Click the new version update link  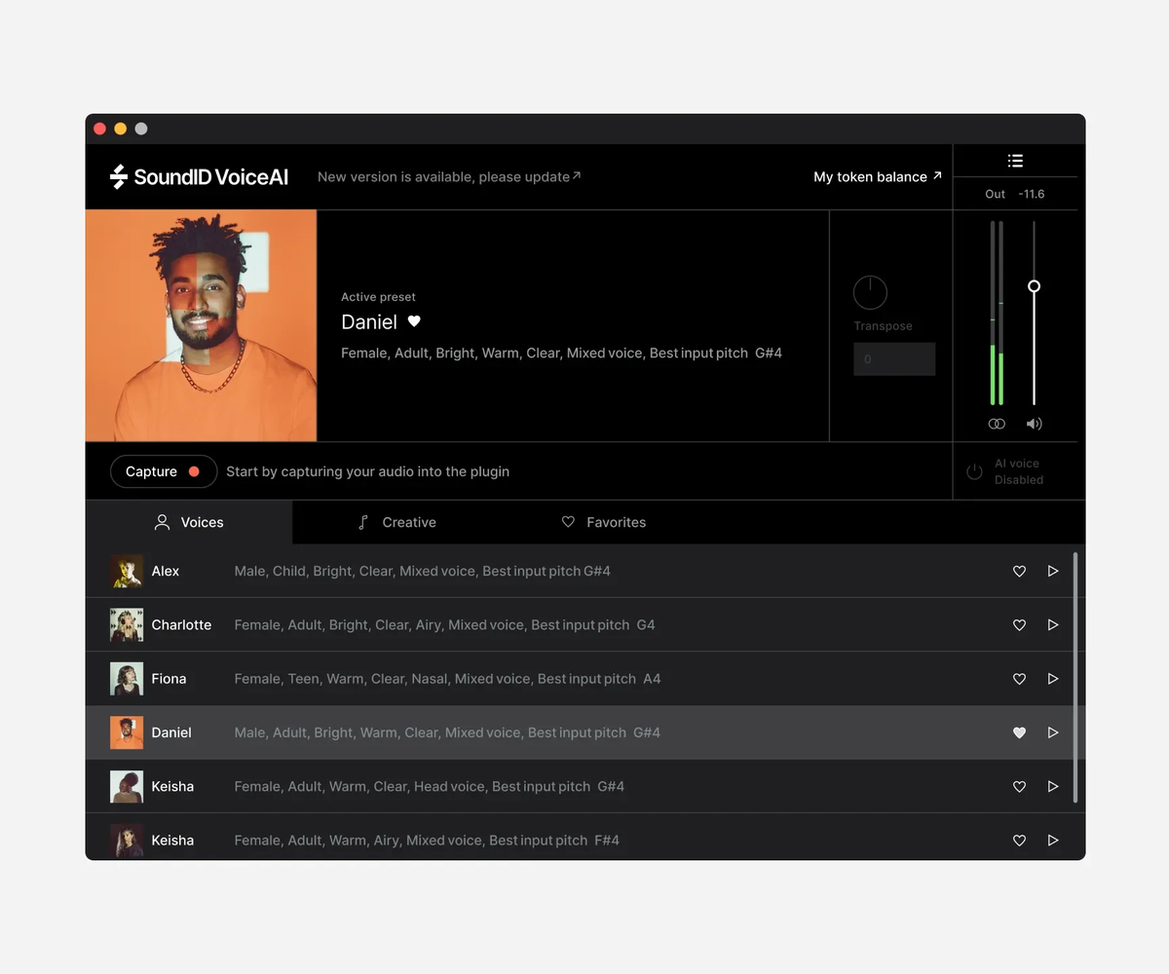point(449,176)
